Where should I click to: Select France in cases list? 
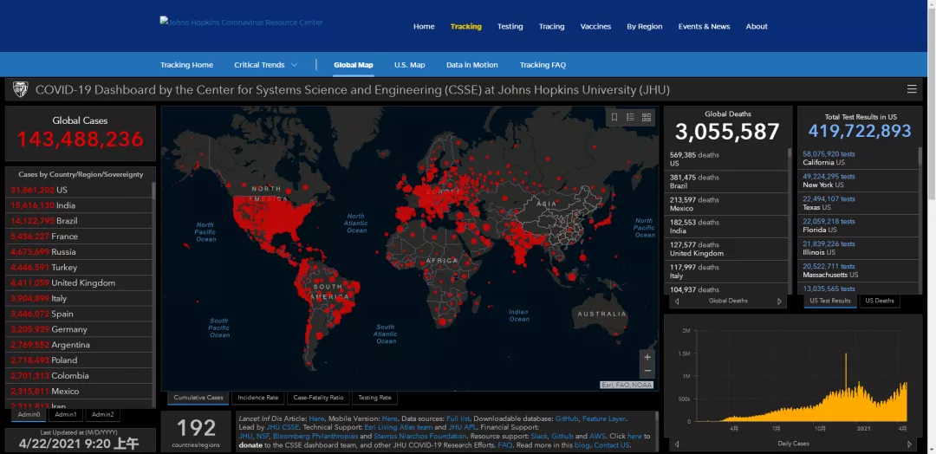coord(79,237)
